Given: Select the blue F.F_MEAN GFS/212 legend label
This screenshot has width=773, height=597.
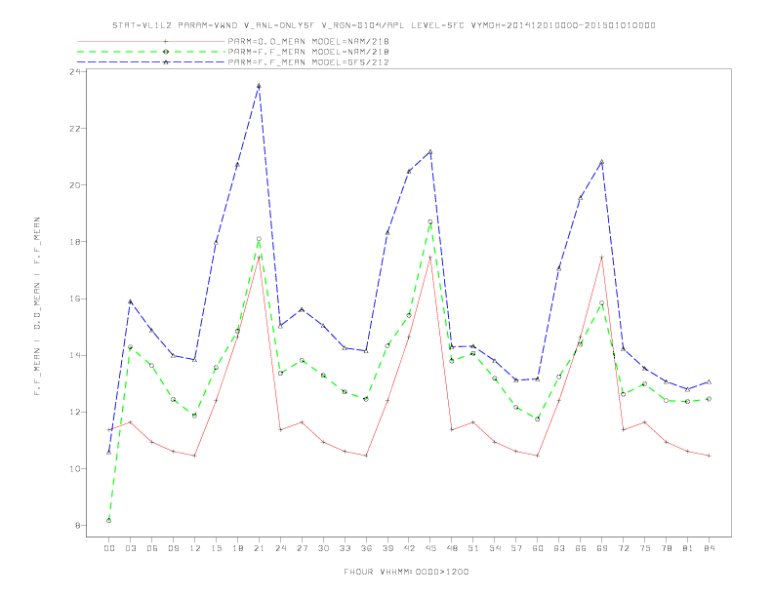Looking at the screenshot, I should coord(308,62).
